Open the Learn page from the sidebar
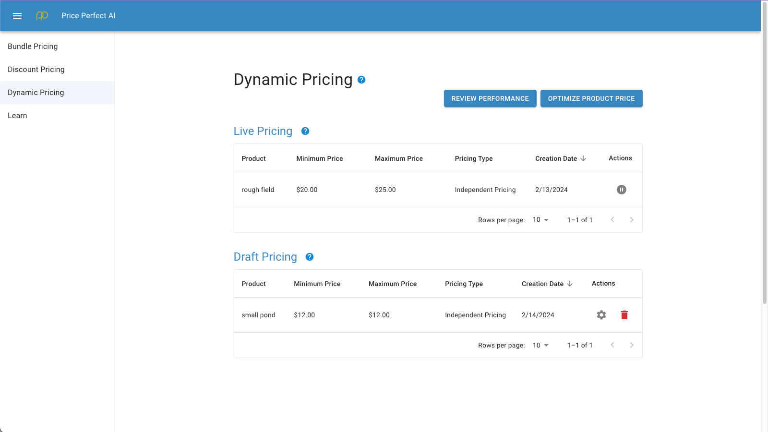 pyautogui.click(x=17, y=115)
